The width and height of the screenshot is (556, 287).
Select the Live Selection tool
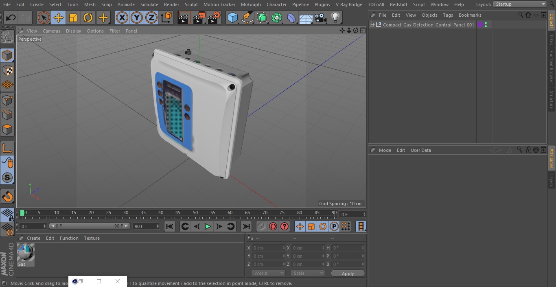click(44, 18)
